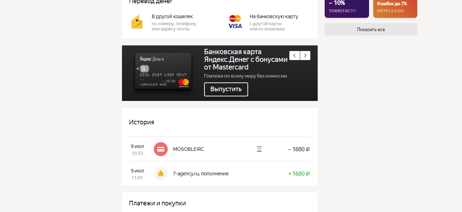Viewport: 462px width, 212px height.
Task: Click the red card icon for MOSOBLEIRC
Action: coord(161,149)
